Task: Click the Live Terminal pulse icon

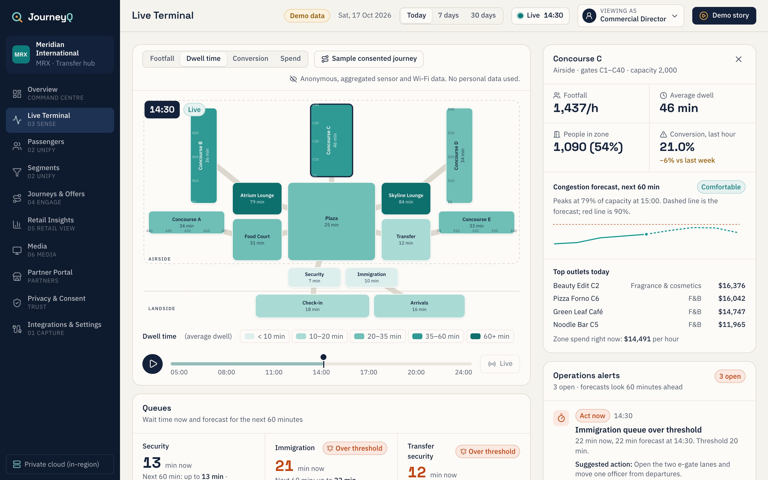Action: pyautogui.click(x=17, y=120)
